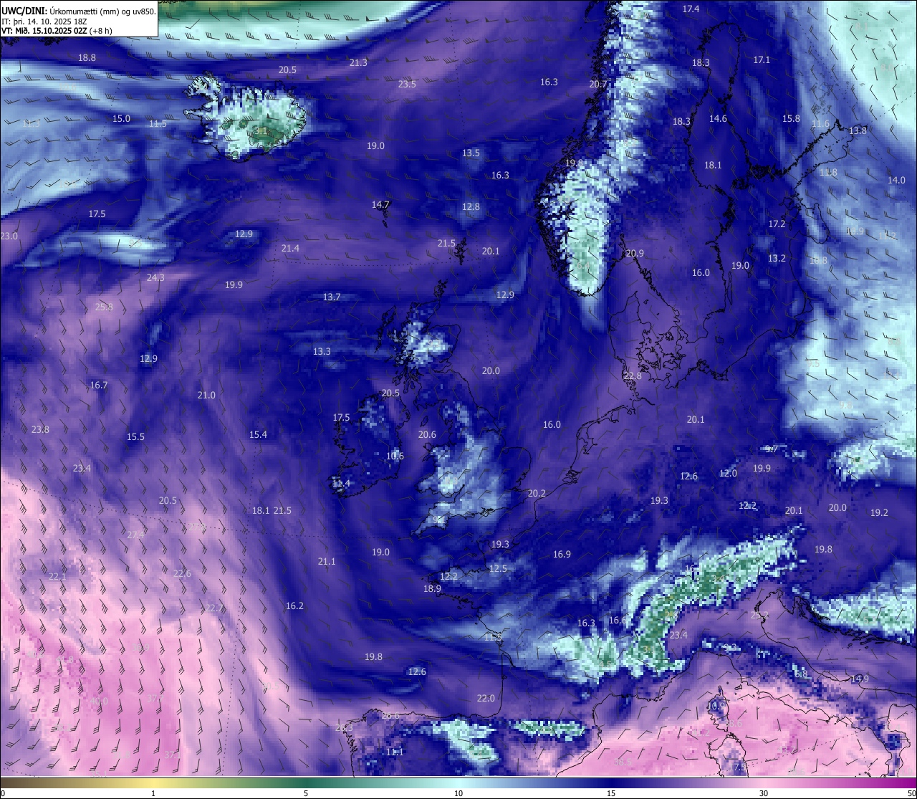
Task: Click the 21.3 value label
Action: click(358, 62)
